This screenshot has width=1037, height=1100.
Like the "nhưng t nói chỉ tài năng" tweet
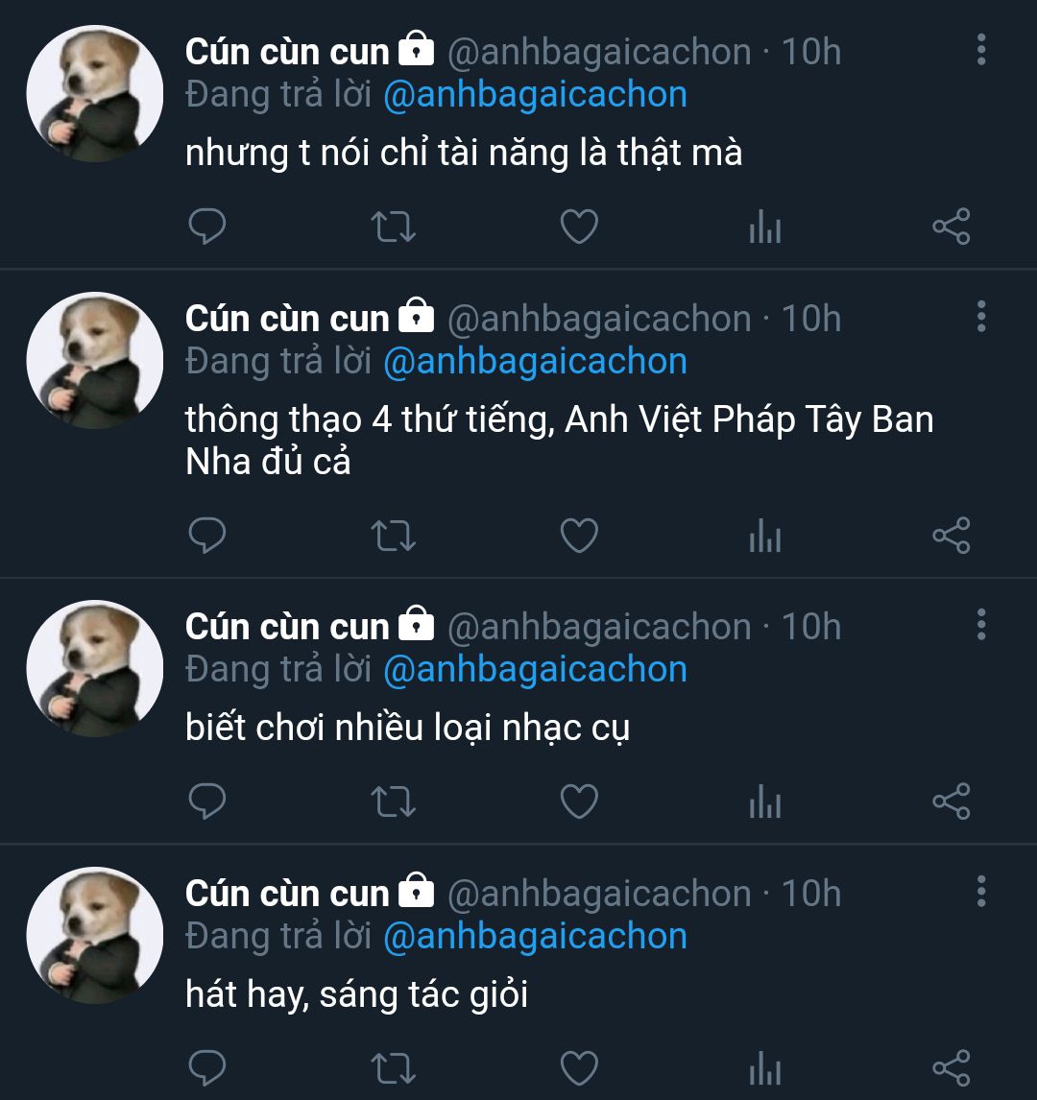(x=579, y=227)
